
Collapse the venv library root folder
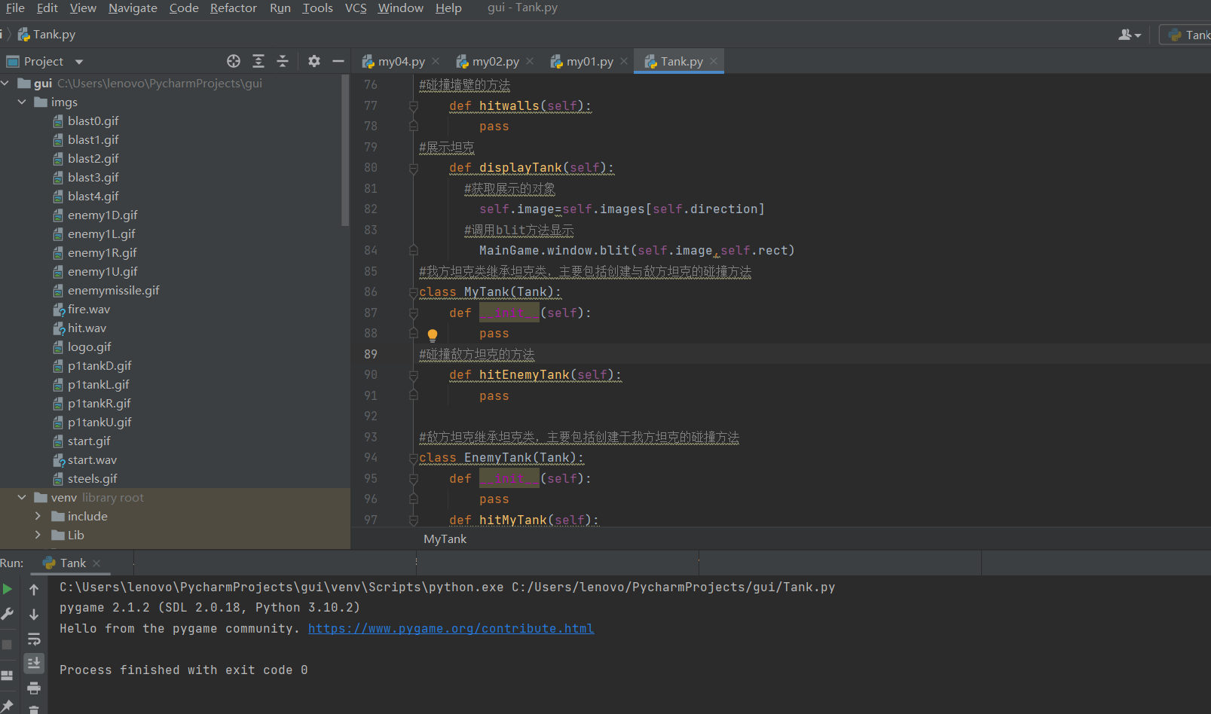point(22,497)
